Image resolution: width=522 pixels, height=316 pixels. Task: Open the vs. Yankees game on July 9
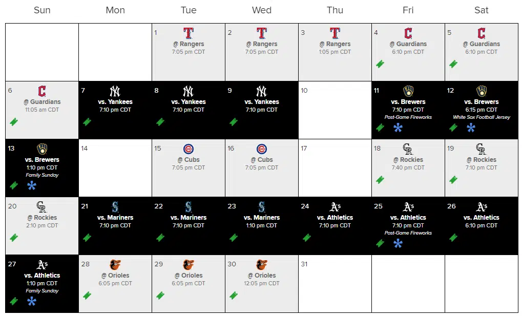(262, 102)
